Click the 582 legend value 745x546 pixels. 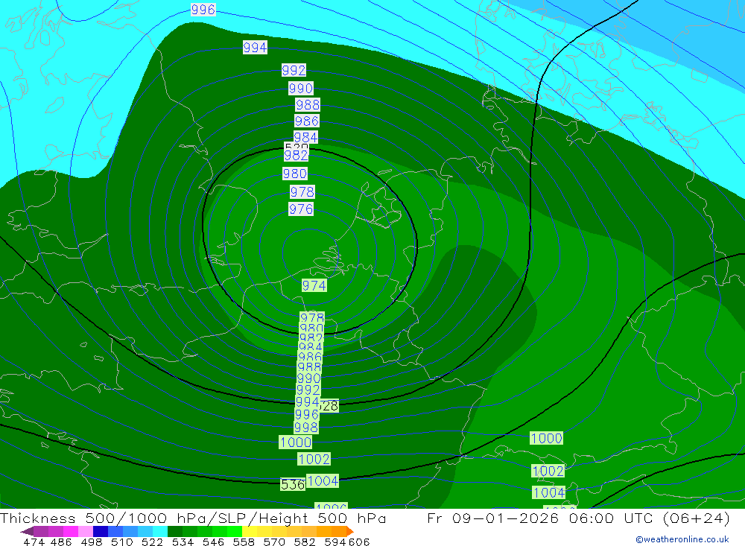coord(305,542)
